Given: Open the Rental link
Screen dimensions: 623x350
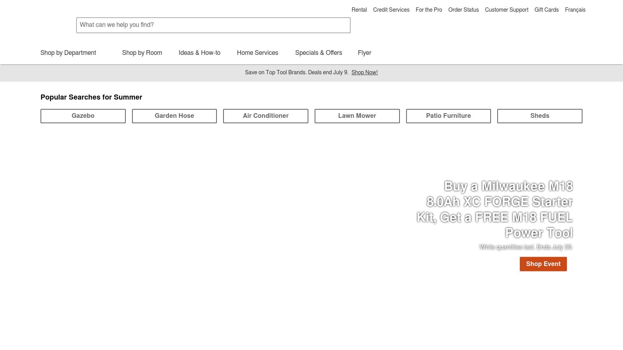Looking at the screenshot, I should pyautogui.click(x=359, y=10).
